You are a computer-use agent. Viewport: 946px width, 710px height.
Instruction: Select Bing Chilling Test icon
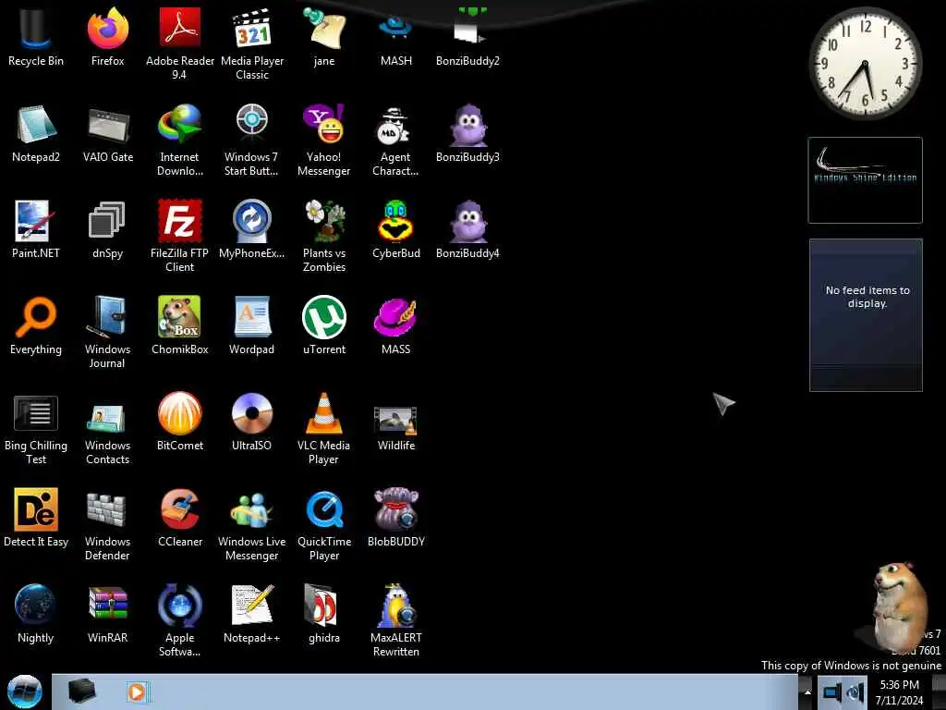point(36,429)
